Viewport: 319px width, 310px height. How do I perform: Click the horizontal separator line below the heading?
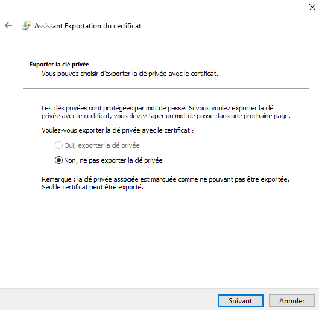click(x=166, y=88)
